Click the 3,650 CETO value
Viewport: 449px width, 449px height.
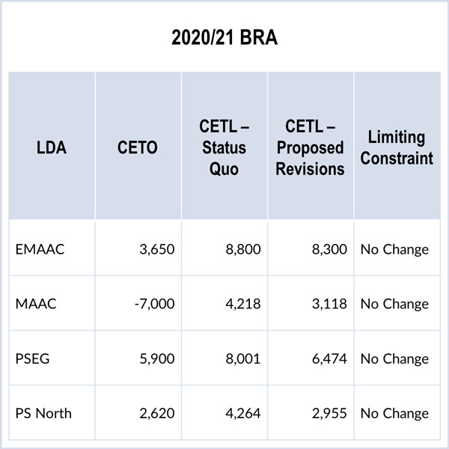pos(156,249)
